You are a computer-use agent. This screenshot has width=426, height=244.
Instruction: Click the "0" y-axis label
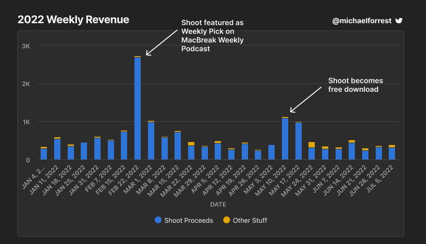tap(28, 160)
